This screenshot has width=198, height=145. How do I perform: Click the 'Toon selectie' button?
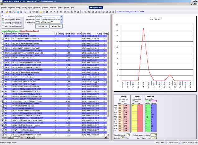tap(42, 27)
